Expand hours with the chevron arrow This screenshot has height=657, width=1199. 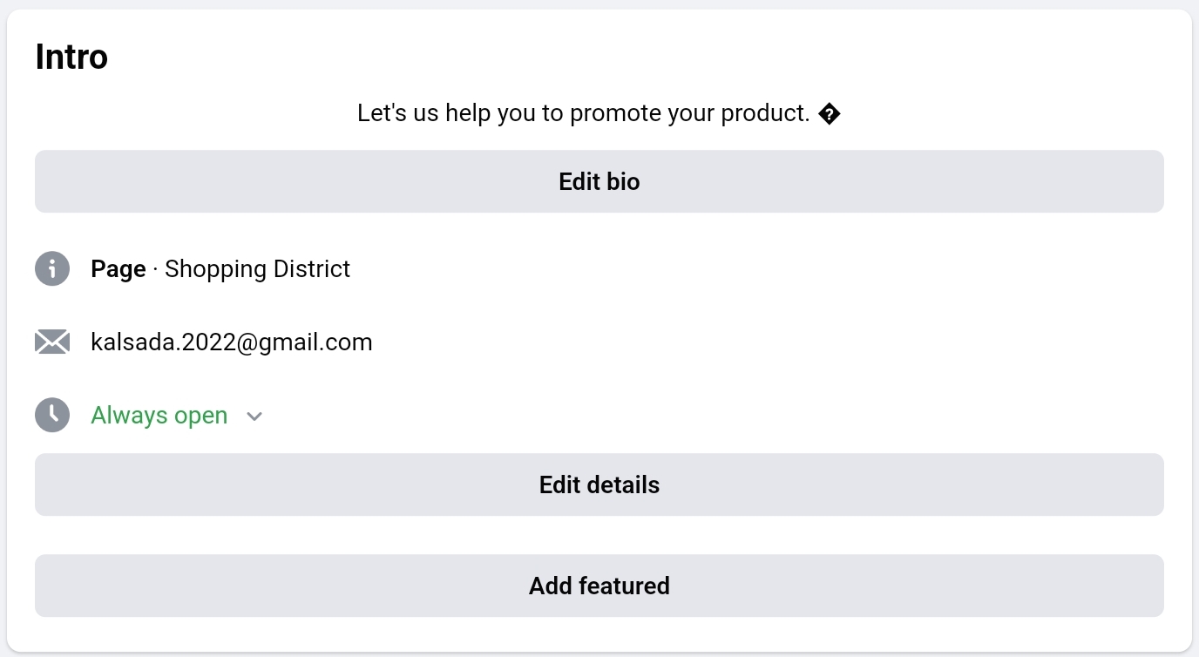click(254, 417)
